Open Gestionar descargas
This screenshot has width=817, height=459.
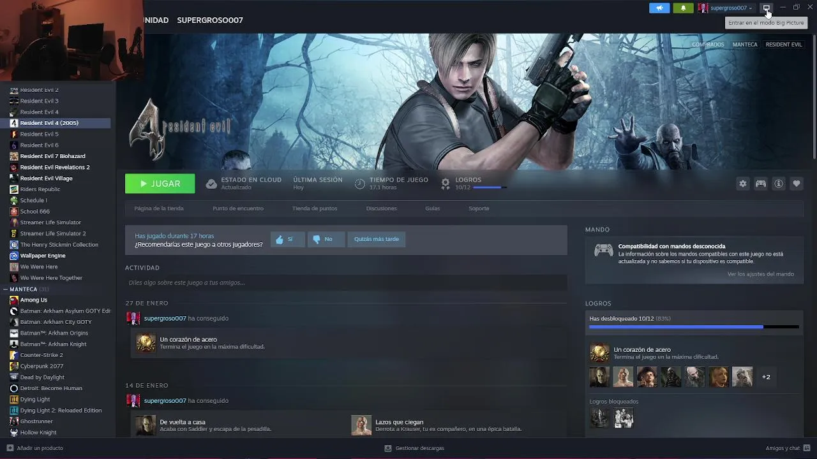click(x=414, y=448)
